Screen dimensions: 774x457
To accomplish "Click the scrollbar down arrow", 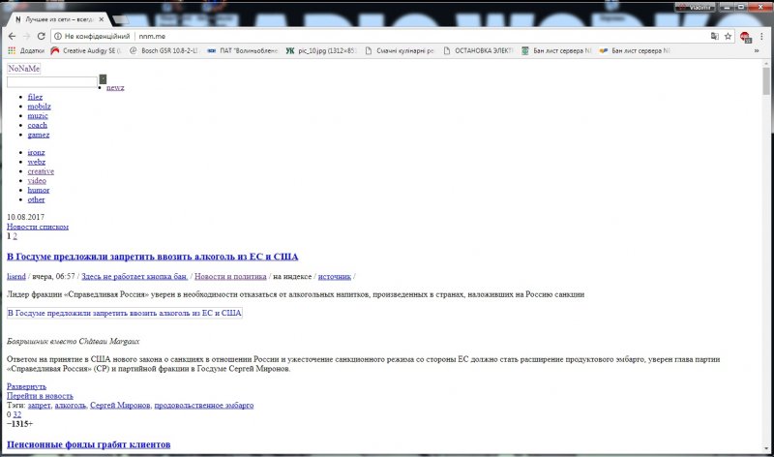I will click(766, 449).
